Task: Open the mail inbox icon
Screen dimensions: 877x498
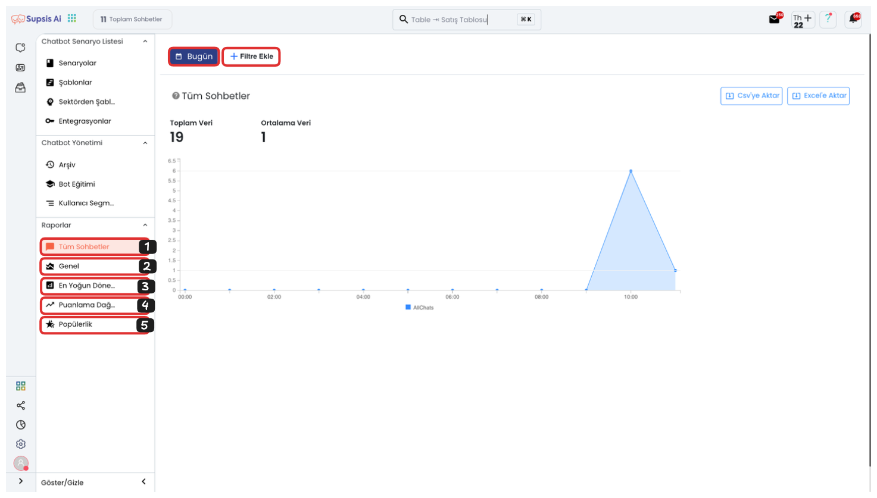Action: point(774,19)
